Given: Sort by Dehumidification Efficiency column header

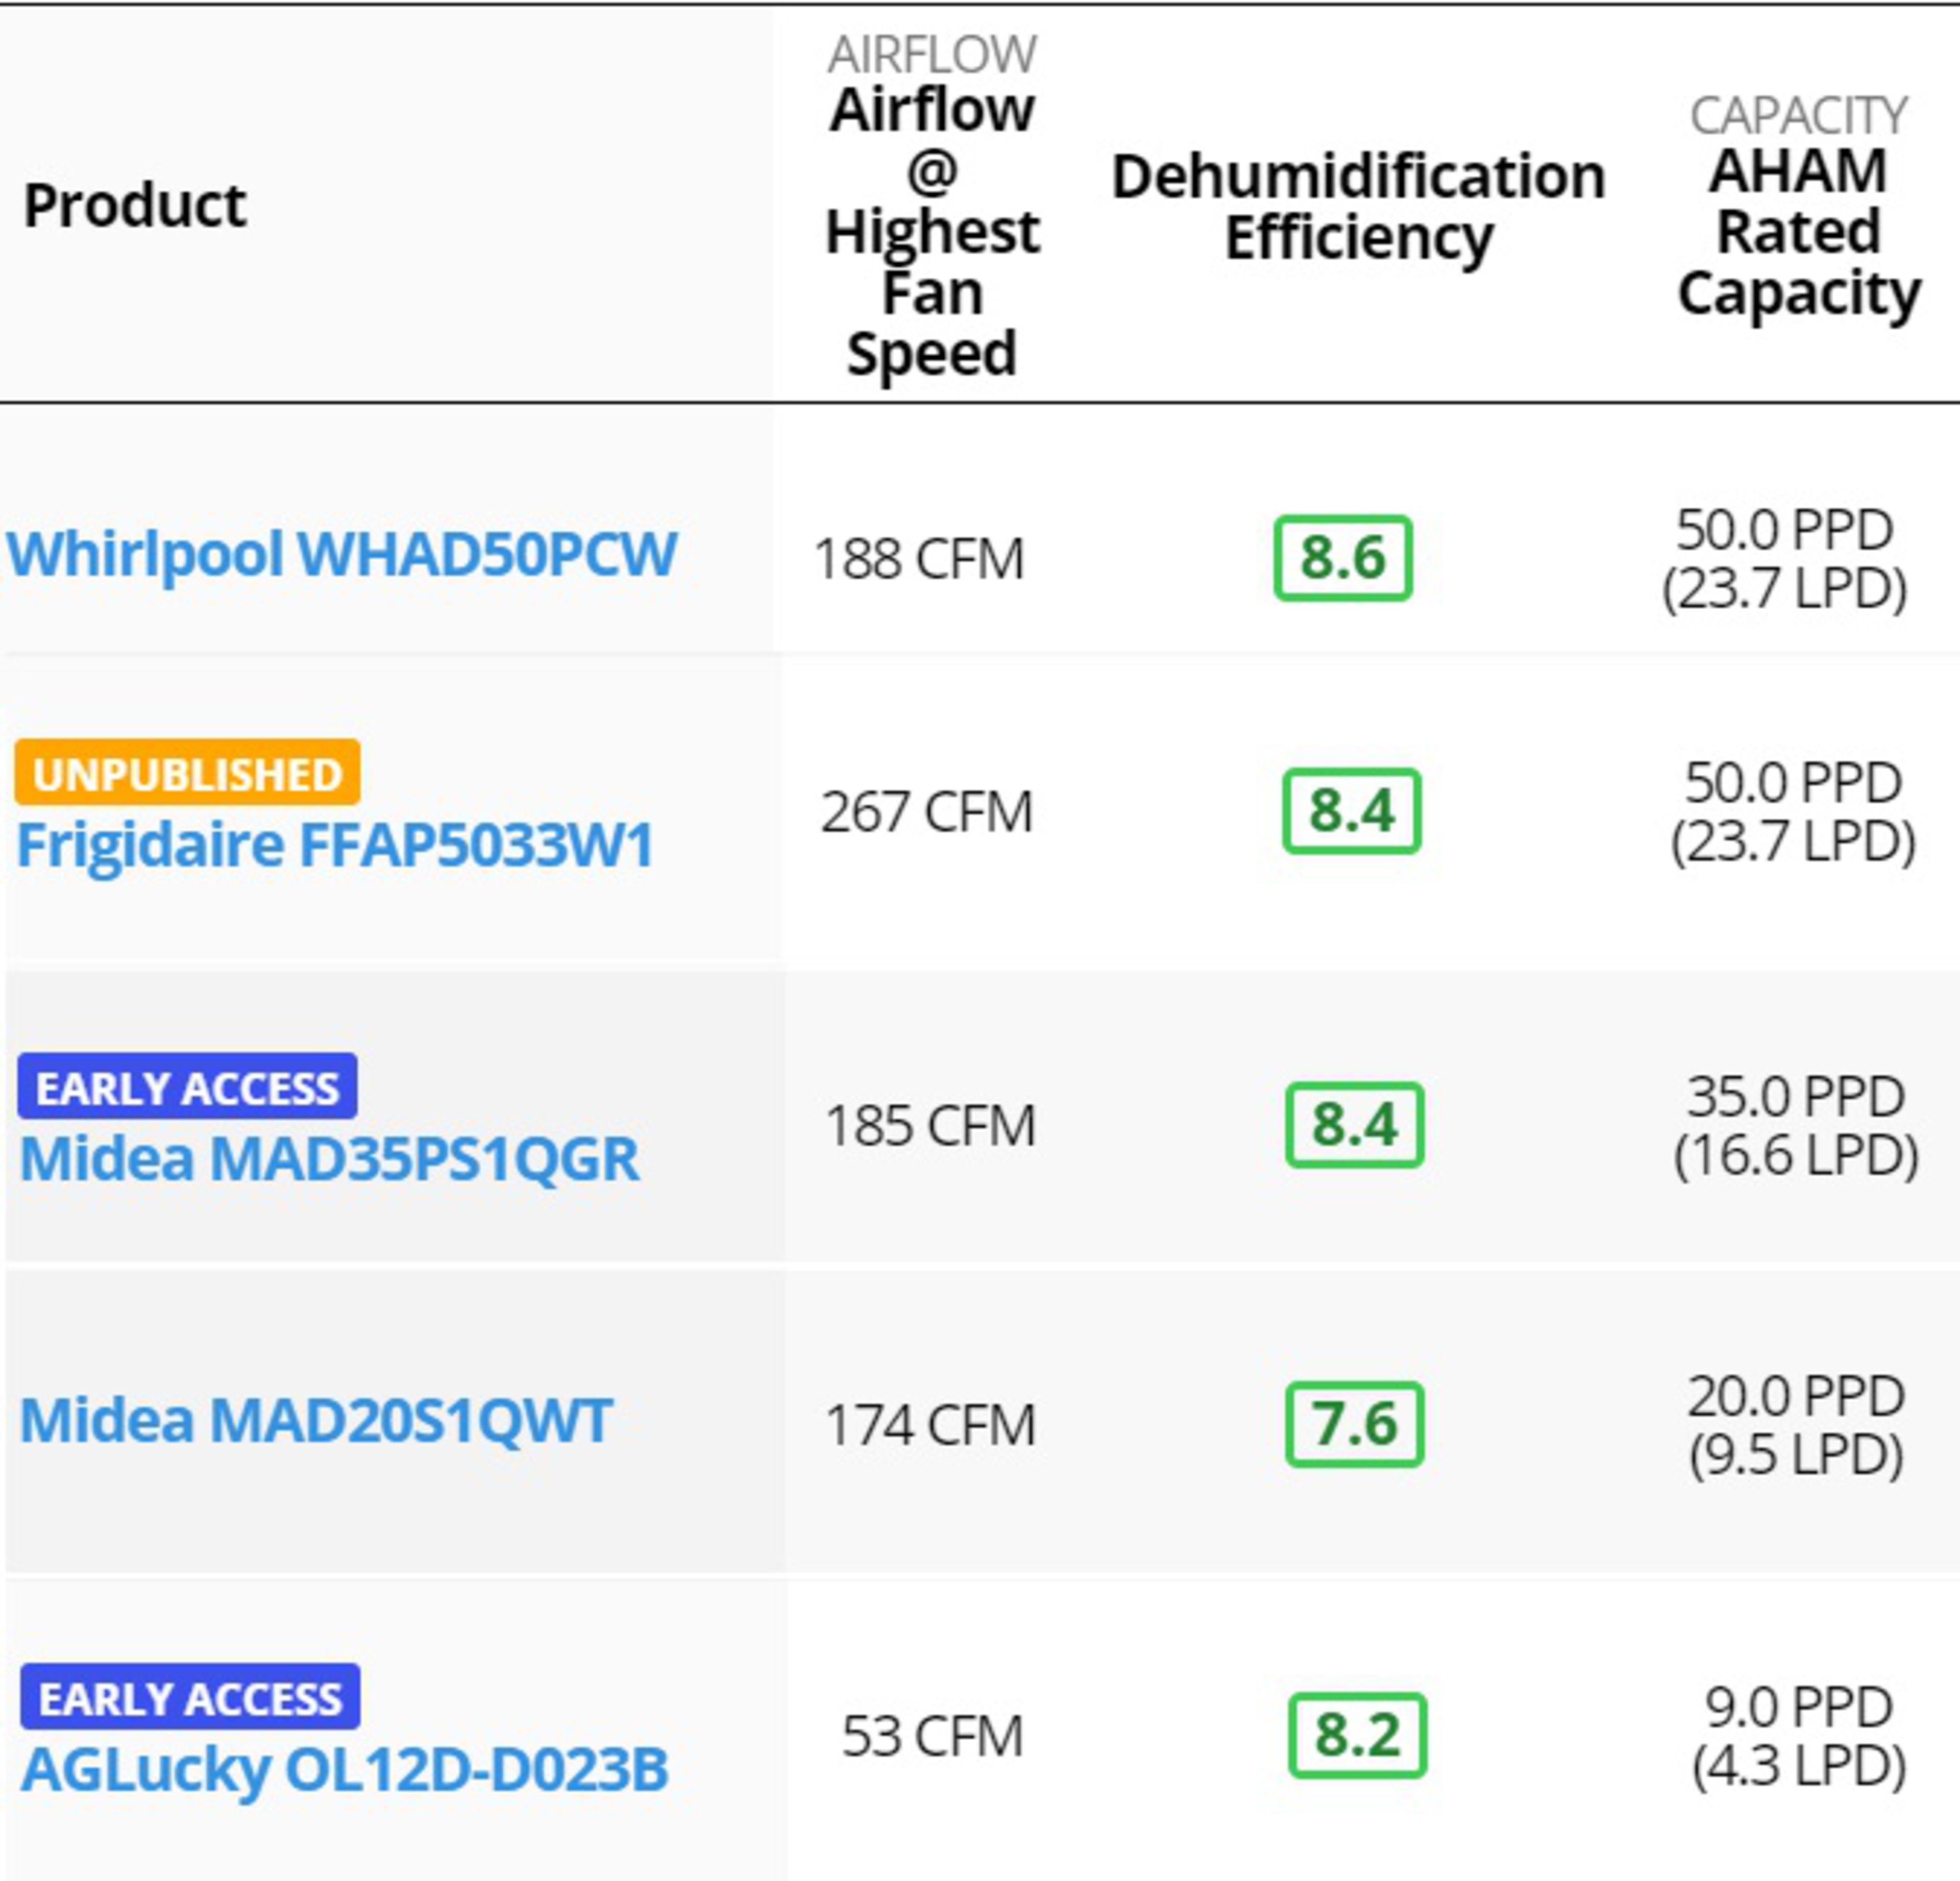Looking at the screenshot, I should 1358,206.
